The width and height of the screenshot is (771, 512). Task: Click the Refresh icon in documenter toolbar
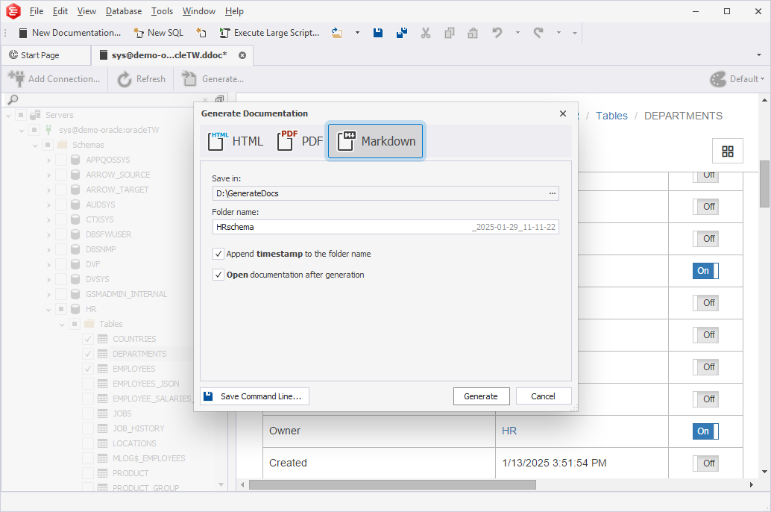(125, 79)
